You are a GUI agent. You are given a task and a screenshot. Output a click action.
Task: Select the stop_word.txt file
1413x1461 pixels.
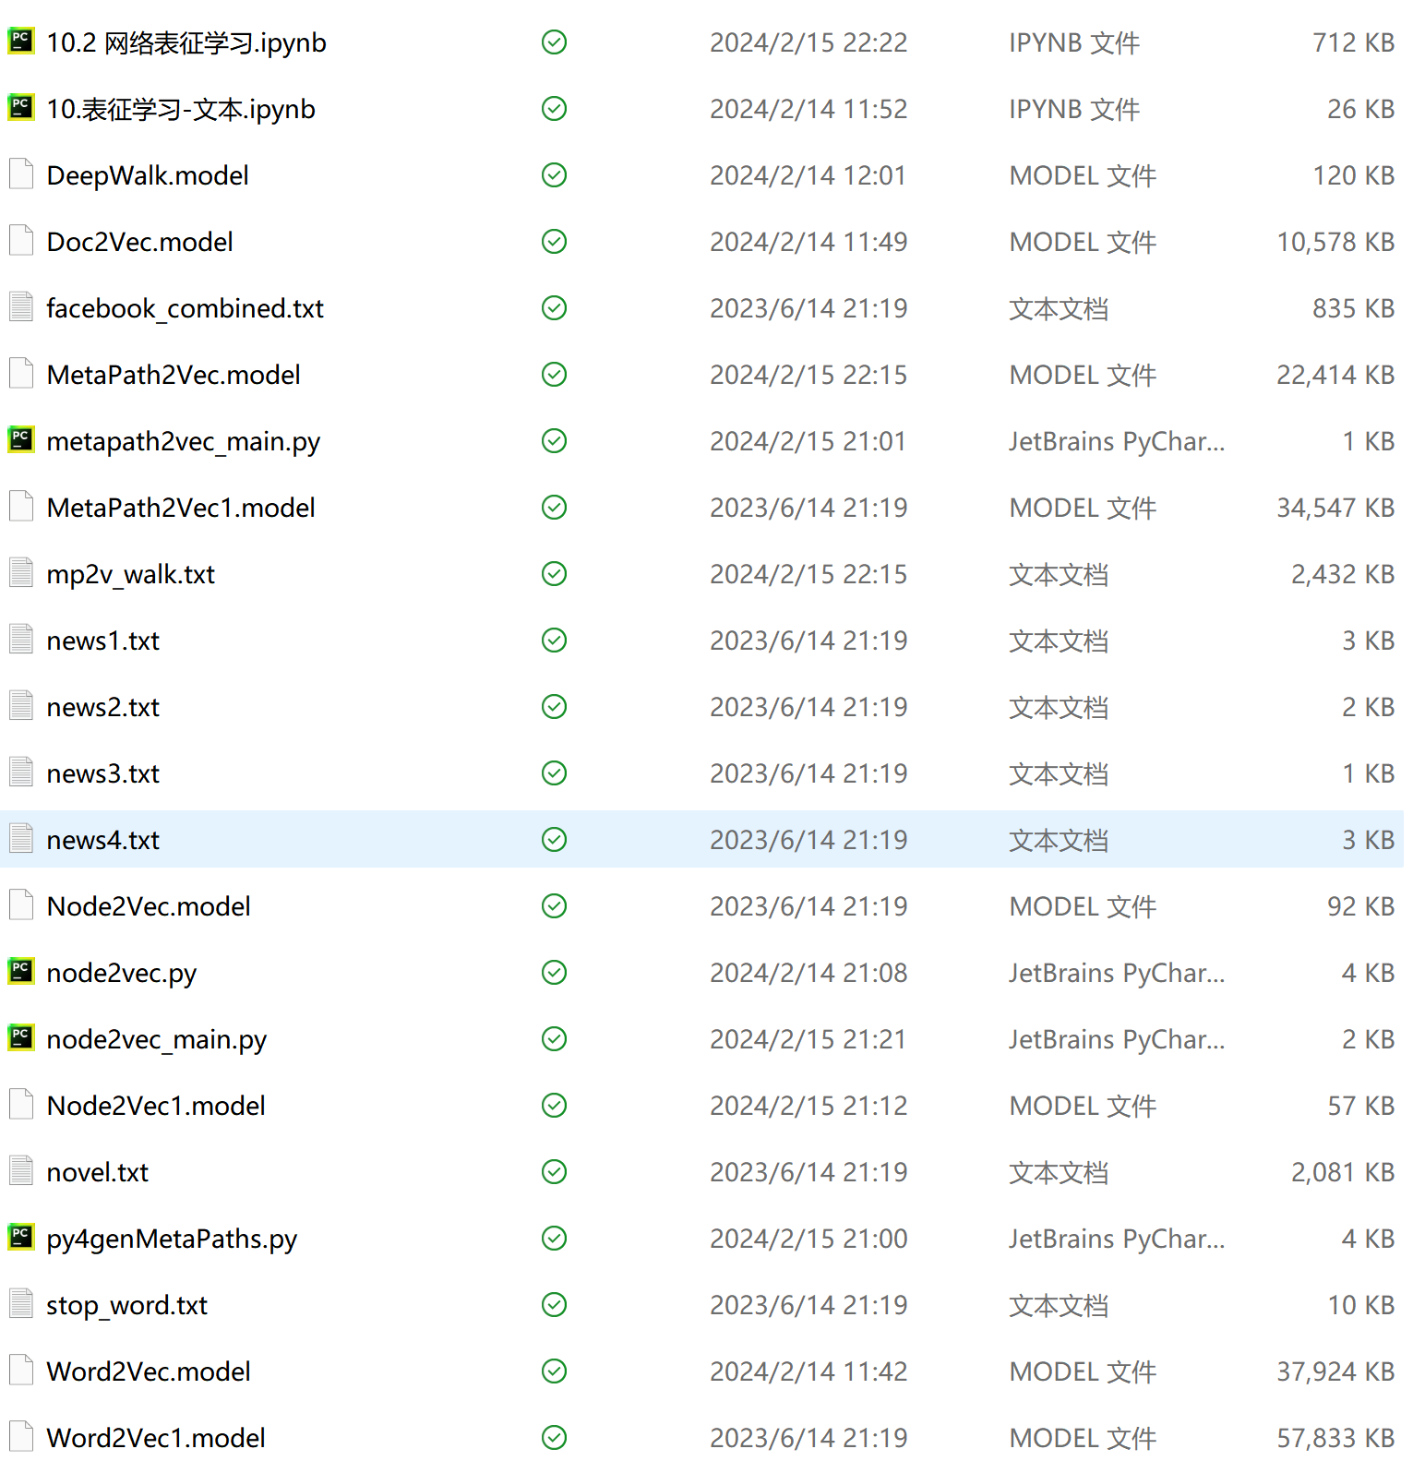click(x=127, y=1305)
